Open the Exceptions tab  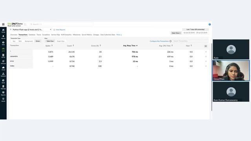46,35
